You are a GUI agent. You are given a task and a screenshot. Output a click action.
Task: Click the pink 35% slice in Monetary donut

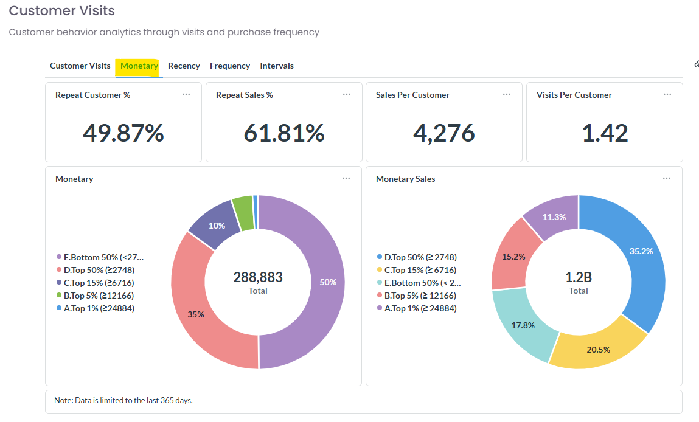tap(196, 314)
